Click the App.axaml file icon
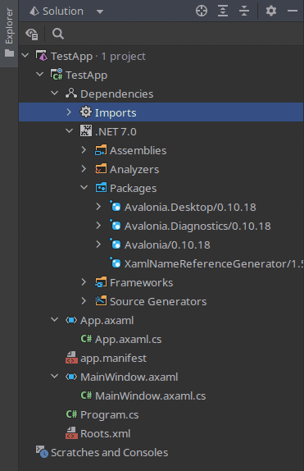This screenshot has width=304, height=471. [x=71, y=320]
